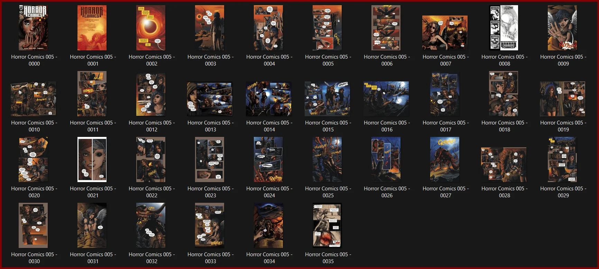The image size is (599, 269).
Task: Select the file name label "Horror Comics 005 - 0031"
Action: [x=93, y=258]
